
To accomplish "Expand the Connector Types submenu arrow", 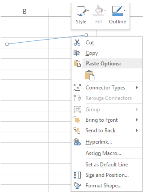I will click(x=137, y=88).
